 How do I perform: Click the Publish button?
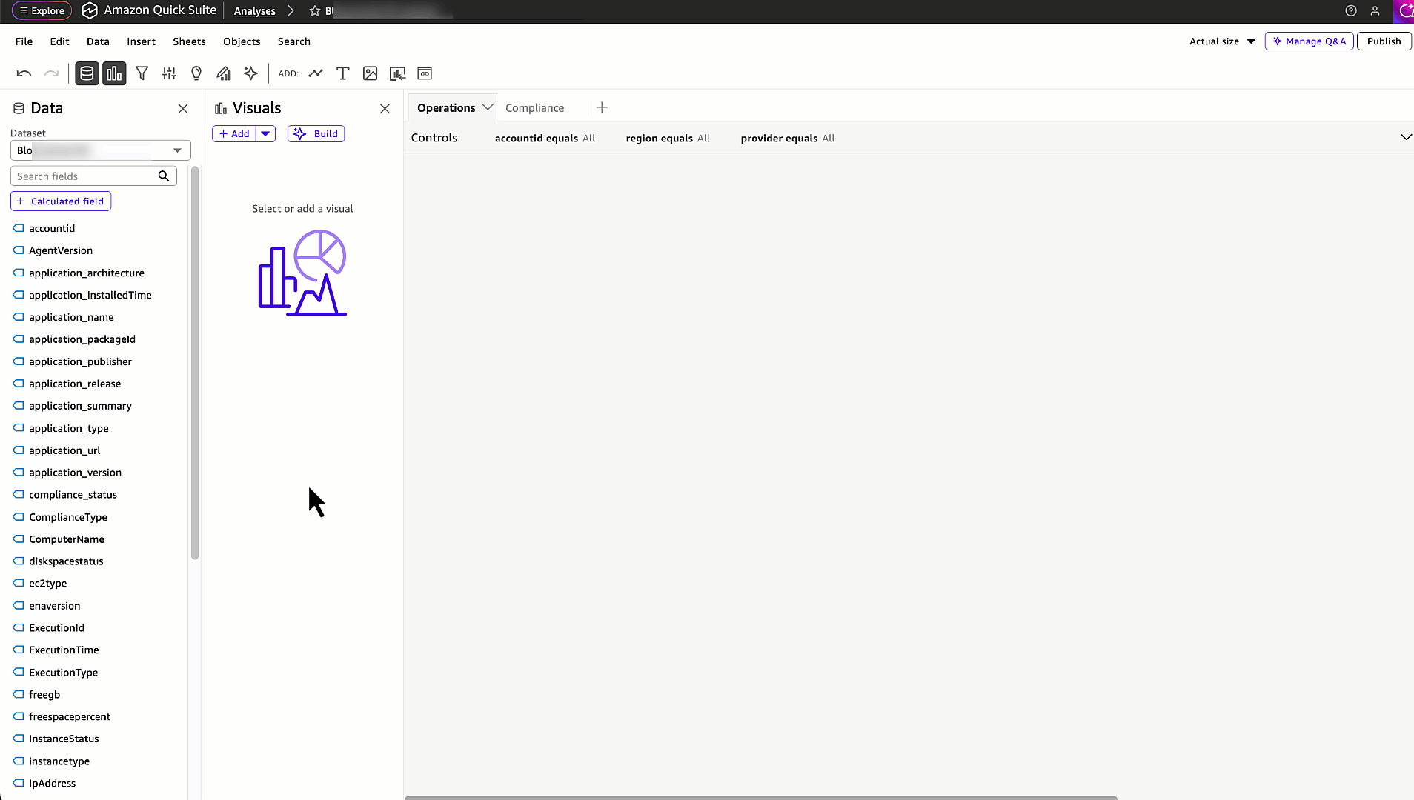click(1383, 41)
